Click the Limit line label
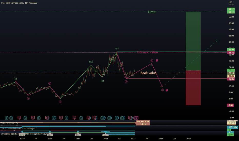The image size is (239, 141). [x=152, y=12]
